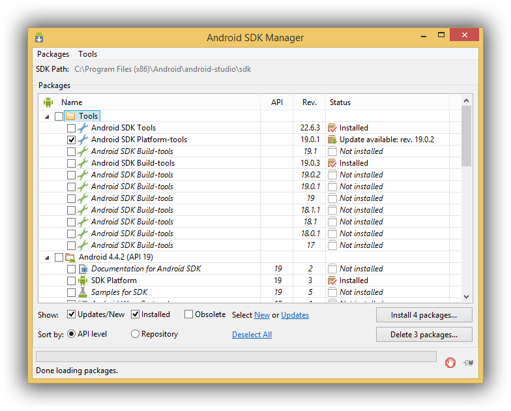
Task: Click wrench icon for Build-tools rev 19.0.2
Action: pyautogui.click(x=83, y=175)
